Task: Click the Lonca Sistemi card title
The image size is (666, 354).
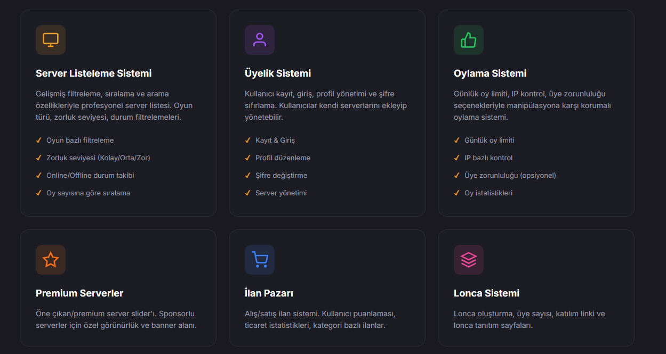Action: (x=486, y=293)
